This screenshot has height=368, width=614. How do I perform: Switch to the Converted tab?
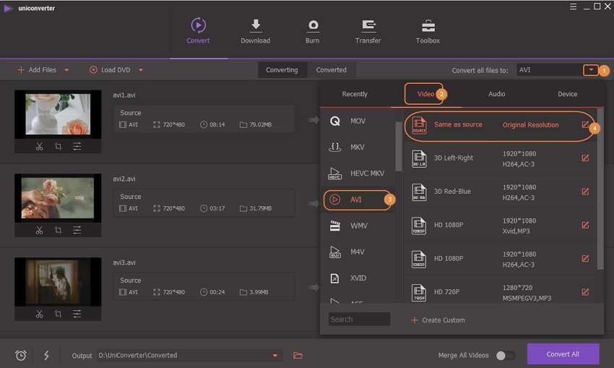(x=331, y=70)
